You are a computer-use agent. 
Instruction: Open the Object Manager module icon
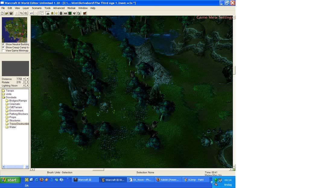74,13
